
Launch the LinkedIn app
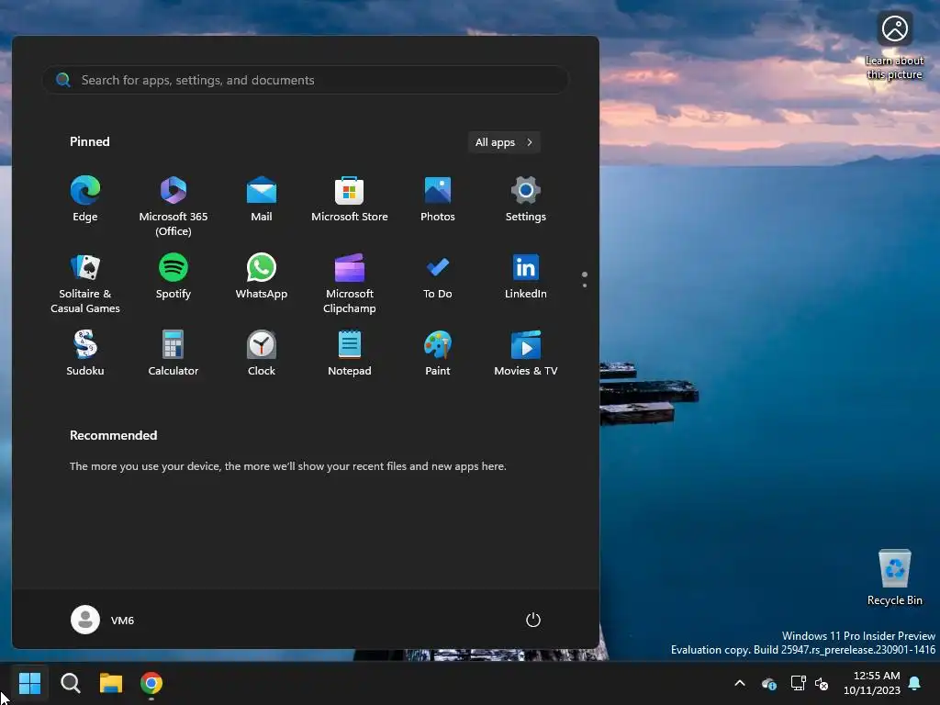click(526, 276)
